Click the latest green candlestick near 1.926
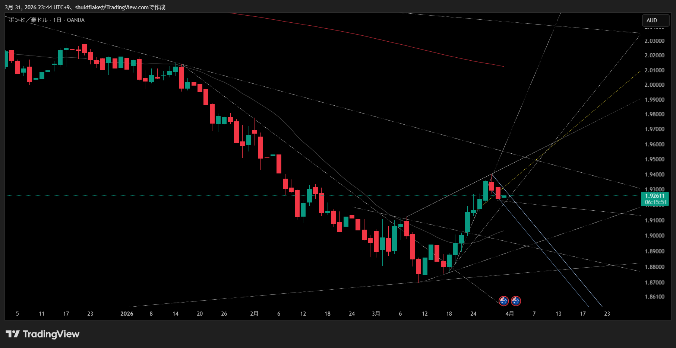 tap(504, 196)
